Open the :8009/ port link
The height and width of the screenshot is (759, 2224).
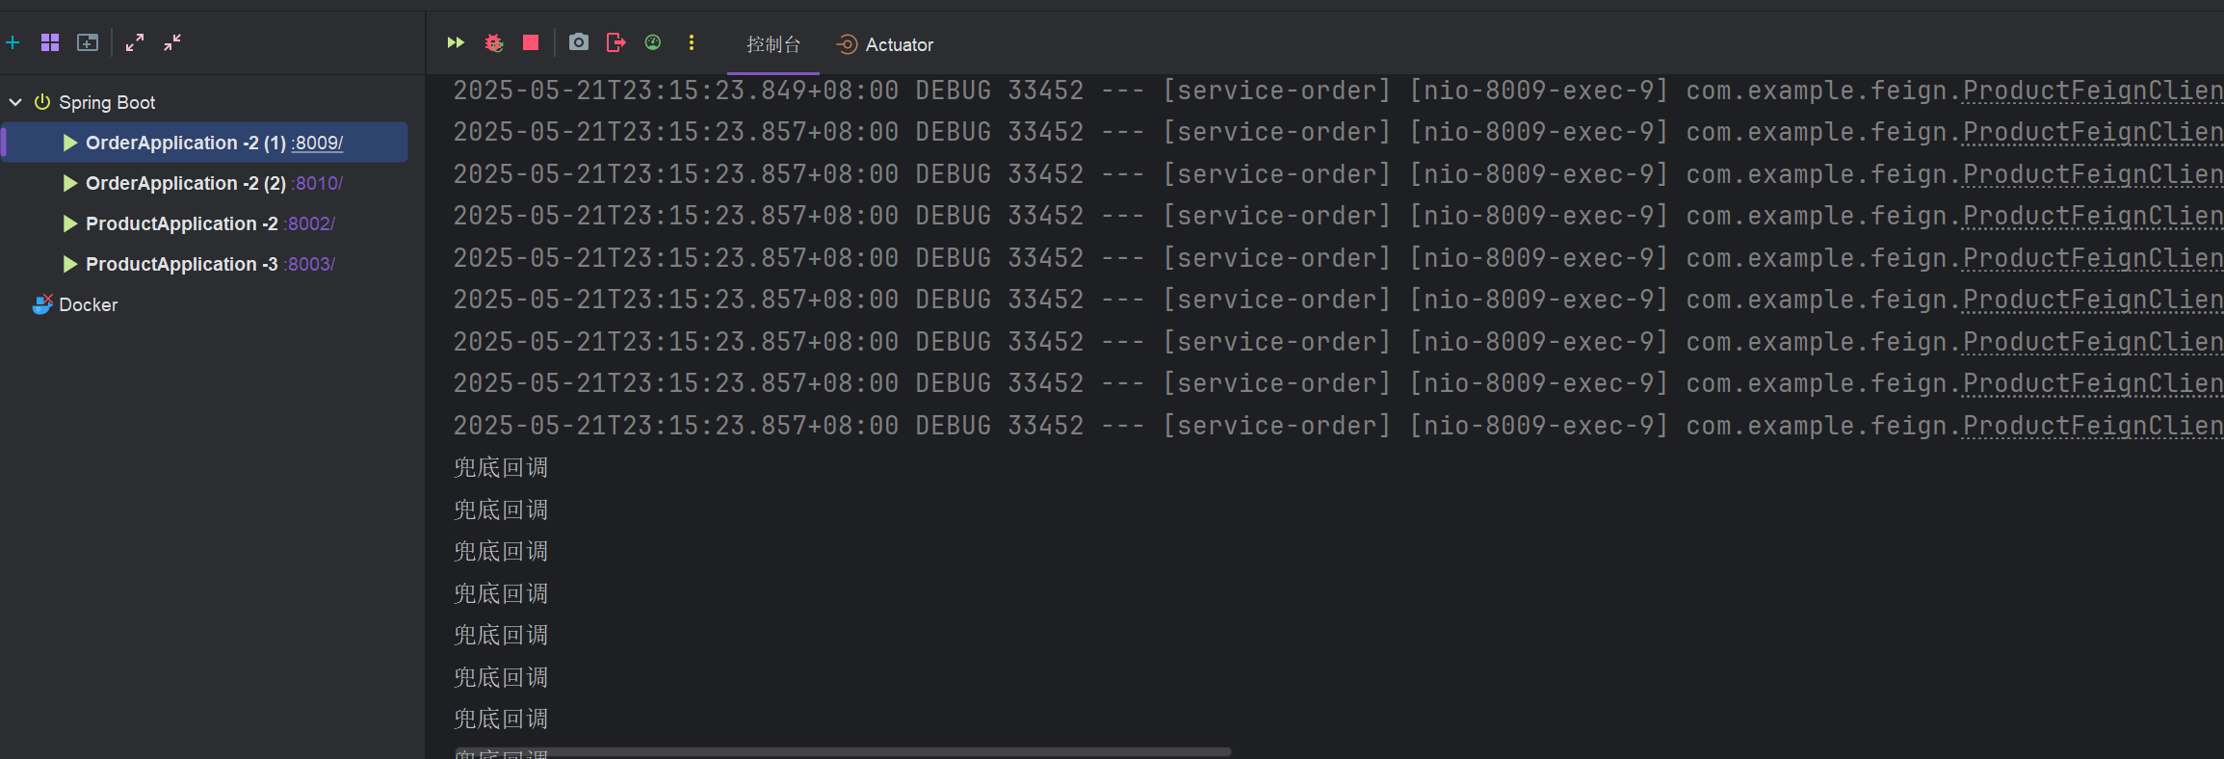pyautogui.click(x=318, y=143)
